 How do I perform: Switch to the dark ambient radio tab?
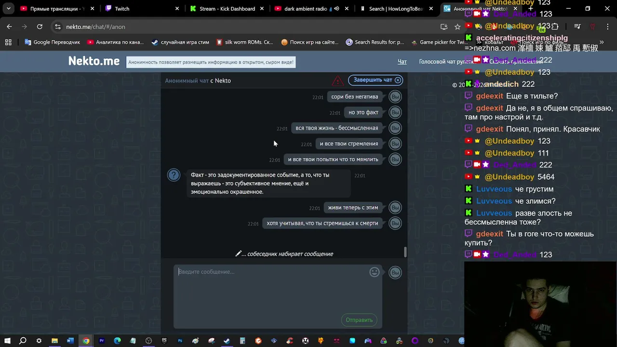(x=311, y=9)
